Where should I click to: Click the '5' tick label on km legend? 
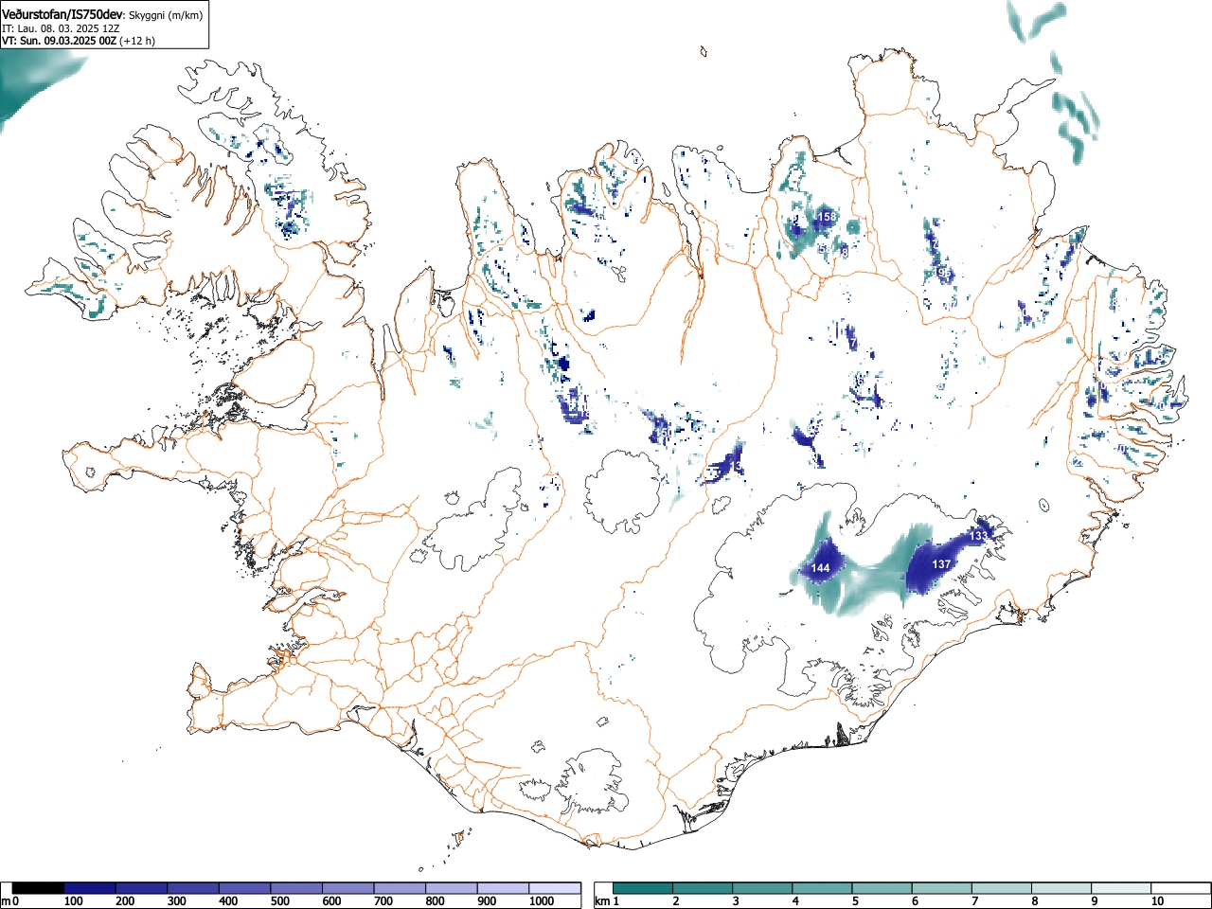(x=855, y=901)
